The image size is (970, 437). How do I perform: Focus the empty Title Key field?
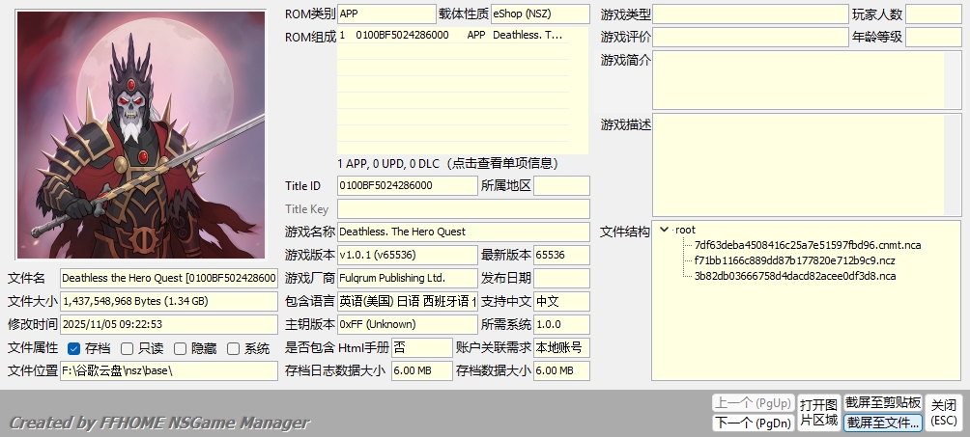[x=464, y=209]
